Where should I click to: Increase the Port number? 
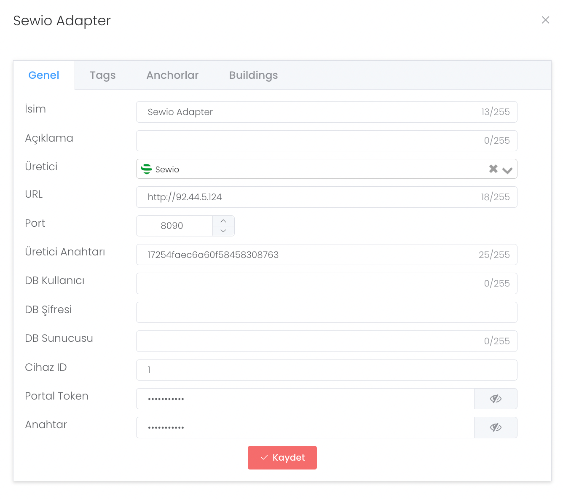pyautogui.click(x=223, y=221)
